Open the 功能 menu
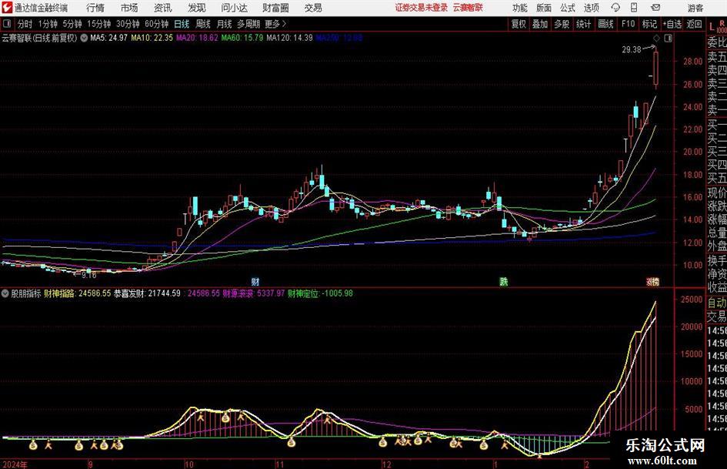Viewport: 727px width, 469px height. 520,8
